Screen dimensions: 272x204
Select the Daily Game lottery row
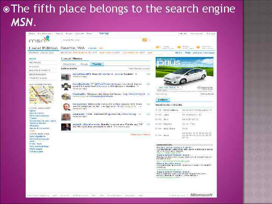click(184, 129)
